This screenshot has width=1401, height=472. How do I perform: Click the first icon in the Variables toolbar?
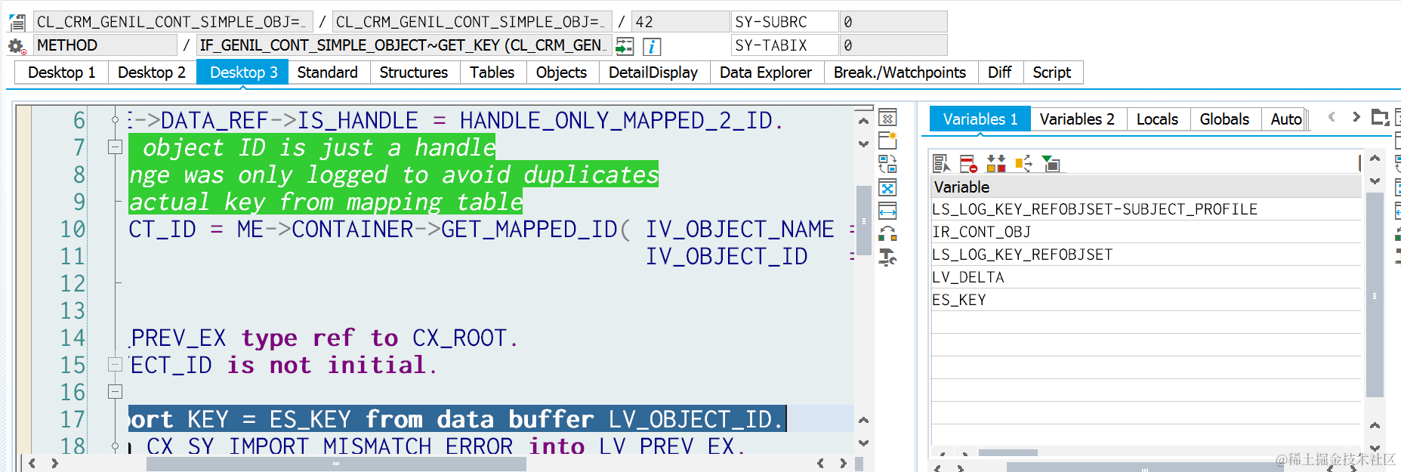942,163
